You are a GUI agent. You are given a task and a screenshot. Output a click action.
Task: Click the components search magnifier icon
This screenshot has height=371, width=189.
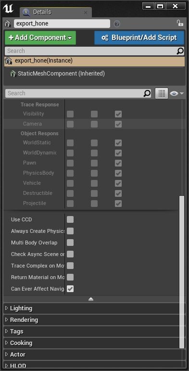tap(180, 51)
